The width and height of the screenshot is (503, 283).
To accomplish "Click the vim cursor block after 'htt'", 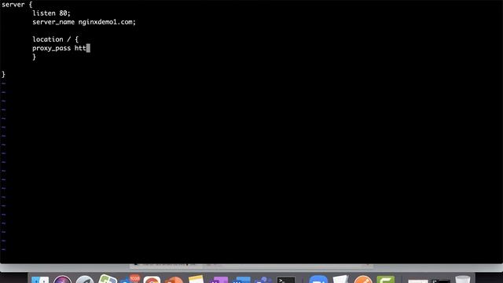I will [x=88, y=48].
